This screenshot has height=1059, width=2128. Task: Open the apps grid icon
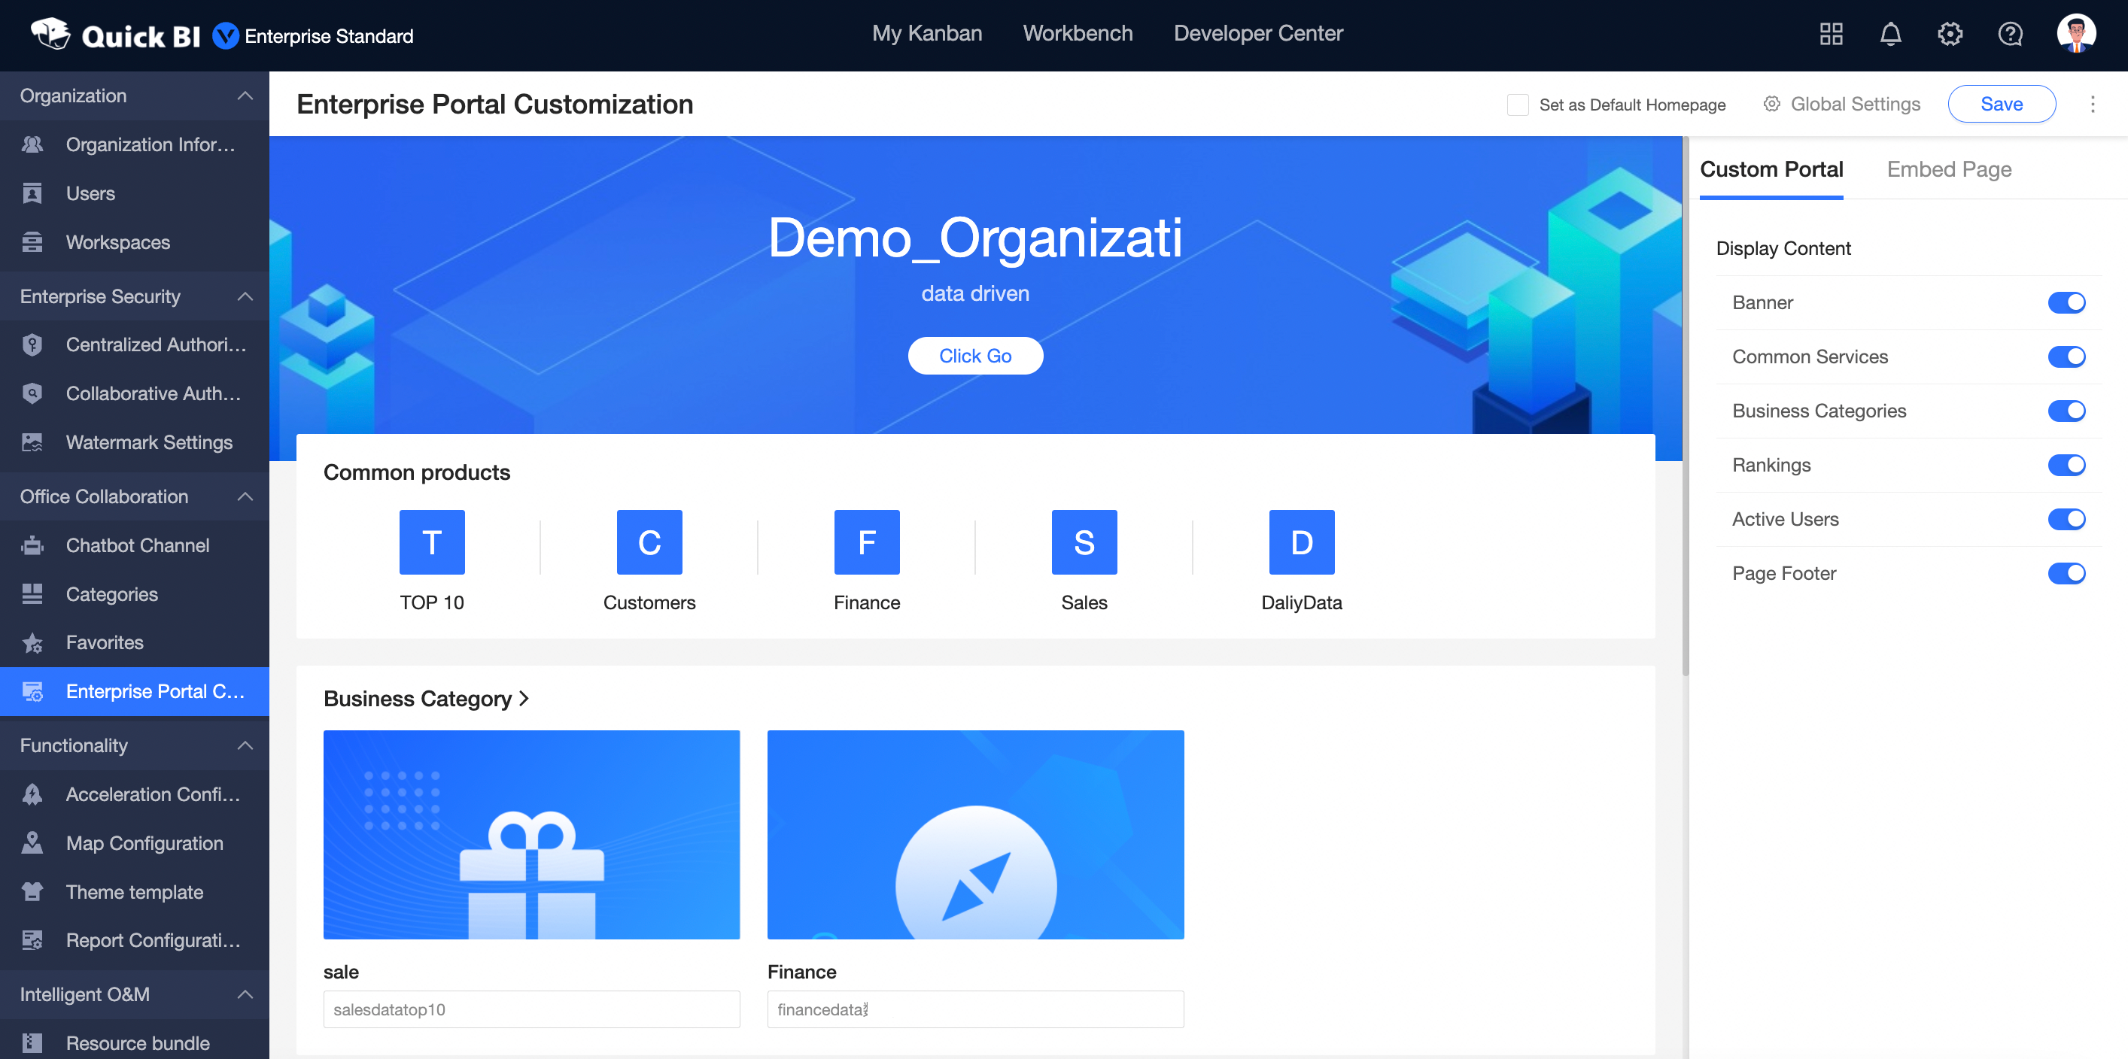(1831, 34)
